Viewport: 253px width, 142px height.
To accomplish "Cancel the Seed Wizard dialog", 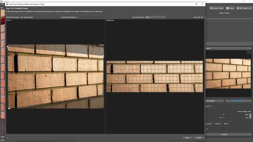I will pos(199,138).
